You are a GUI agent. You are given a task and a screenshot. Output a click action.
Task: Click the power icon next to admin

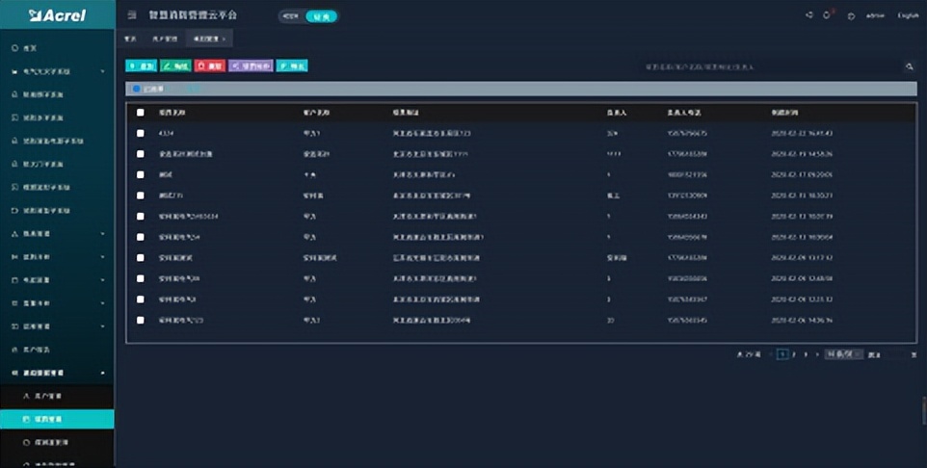[851, 15]
